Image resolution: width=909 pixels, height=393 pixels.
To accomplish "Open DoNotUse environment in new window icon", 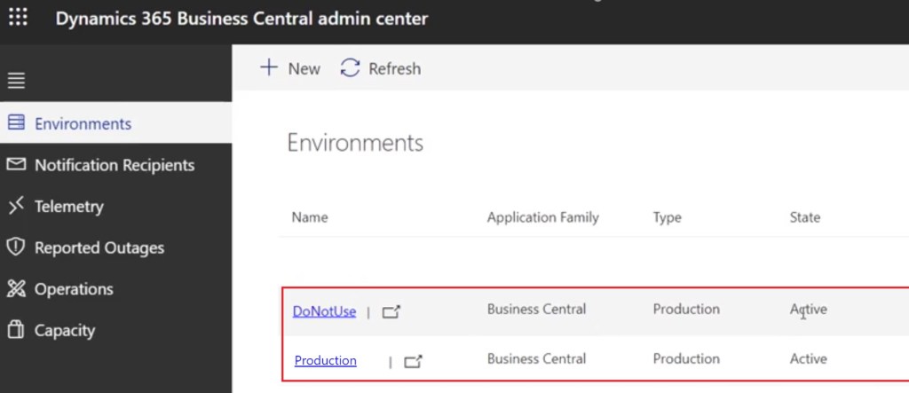I will point(391,311).
